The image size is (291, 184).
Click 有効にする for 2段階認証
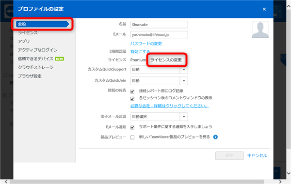[x=140, y=52]
